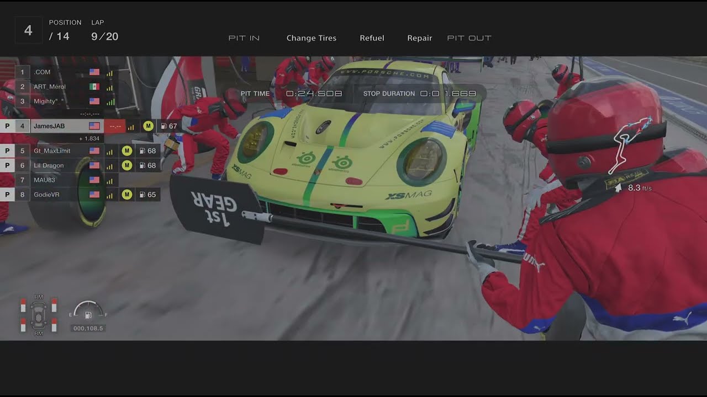Click the medium tire icon for JamesJAB

148,126
